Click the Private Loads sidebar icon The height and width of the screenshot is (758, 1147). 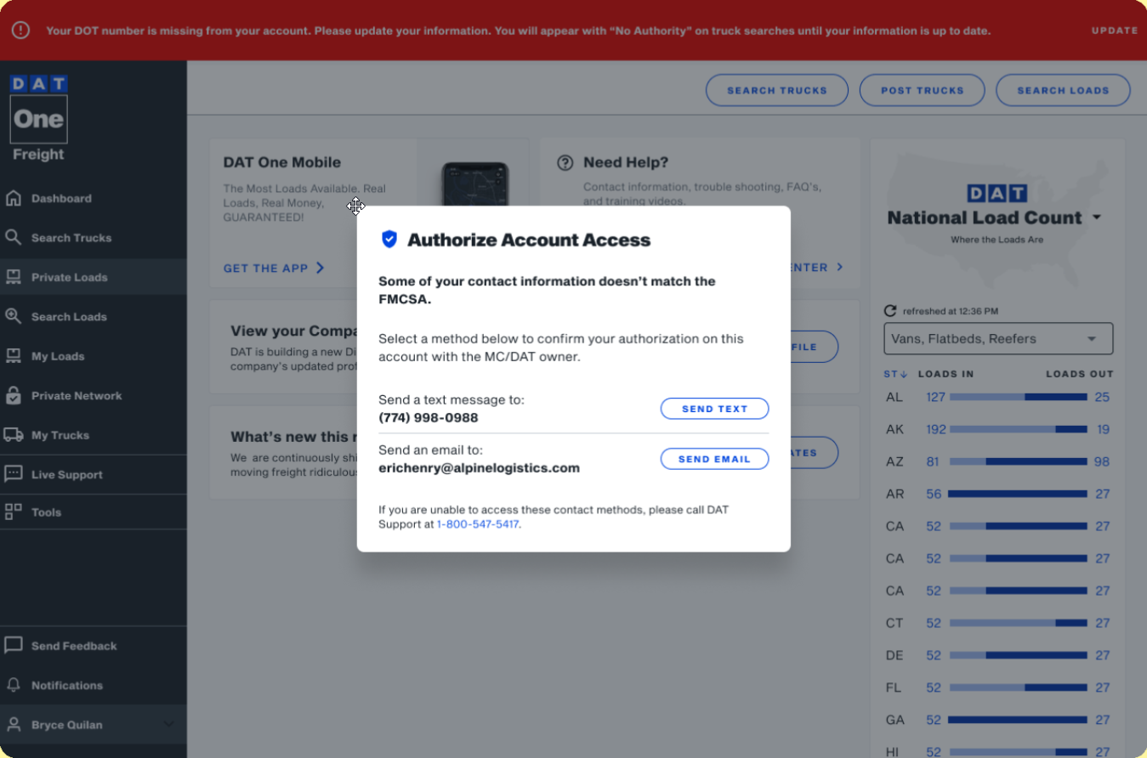13,277
